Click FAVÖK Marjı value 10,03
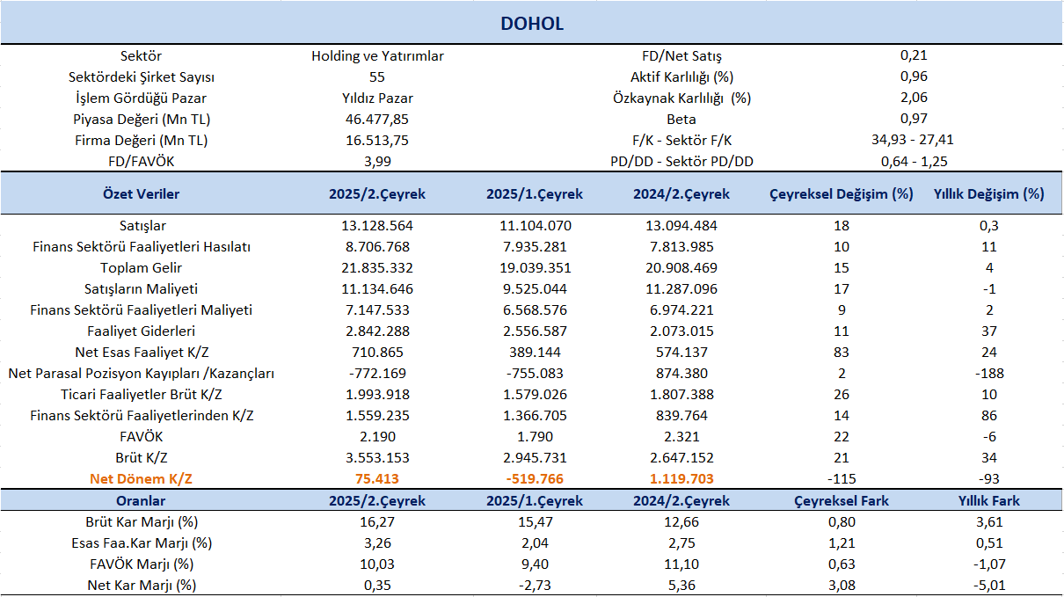Screen dimensions: 1064x597 coord(377,564)
